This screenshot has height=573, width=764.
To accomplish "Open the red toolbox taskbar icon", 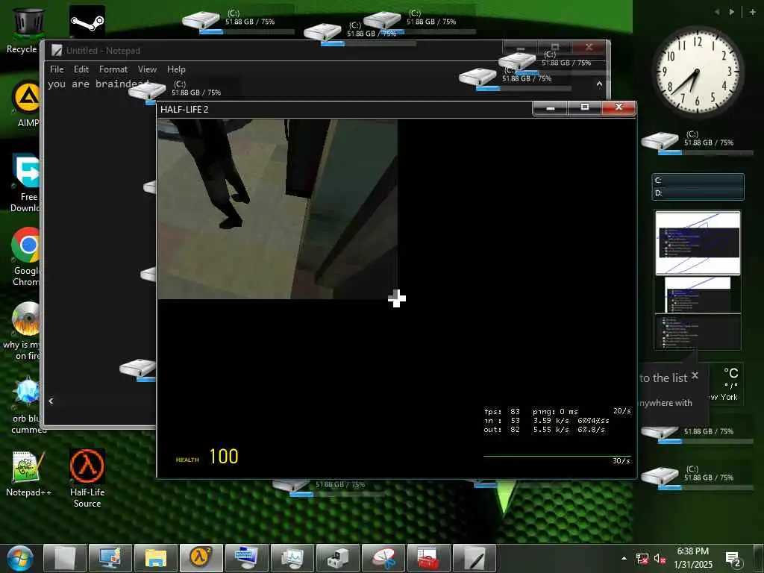I will [428, 558].
